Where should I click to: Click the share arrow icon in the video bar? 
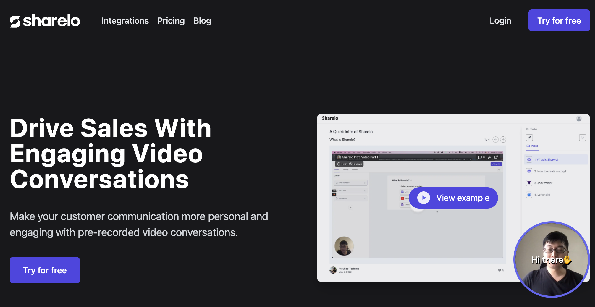pos(490,157)
